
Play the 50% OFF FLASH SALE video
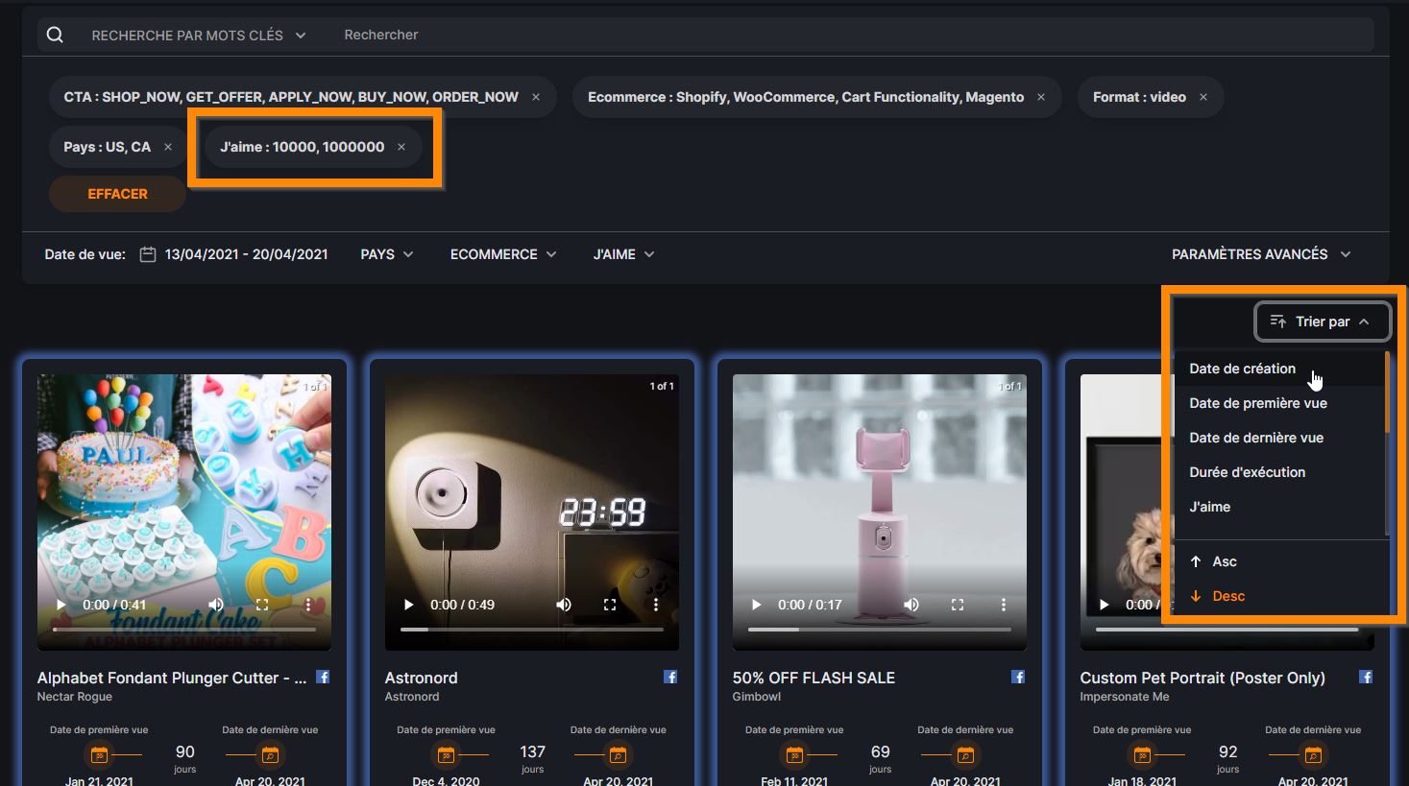(756, 605)
